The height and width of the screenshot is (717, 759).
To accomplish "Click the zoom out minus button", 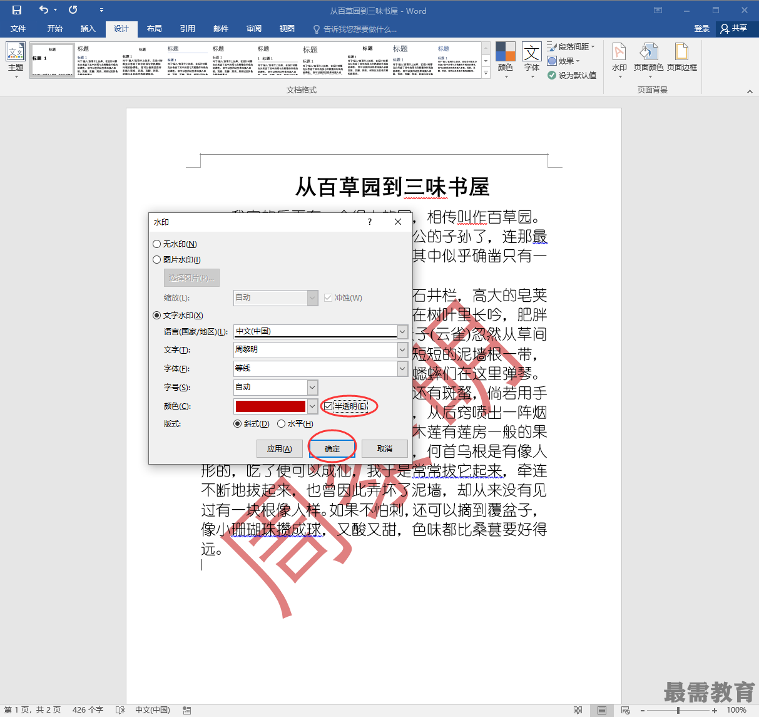I will pyautogui.click(x=642, y=711).
